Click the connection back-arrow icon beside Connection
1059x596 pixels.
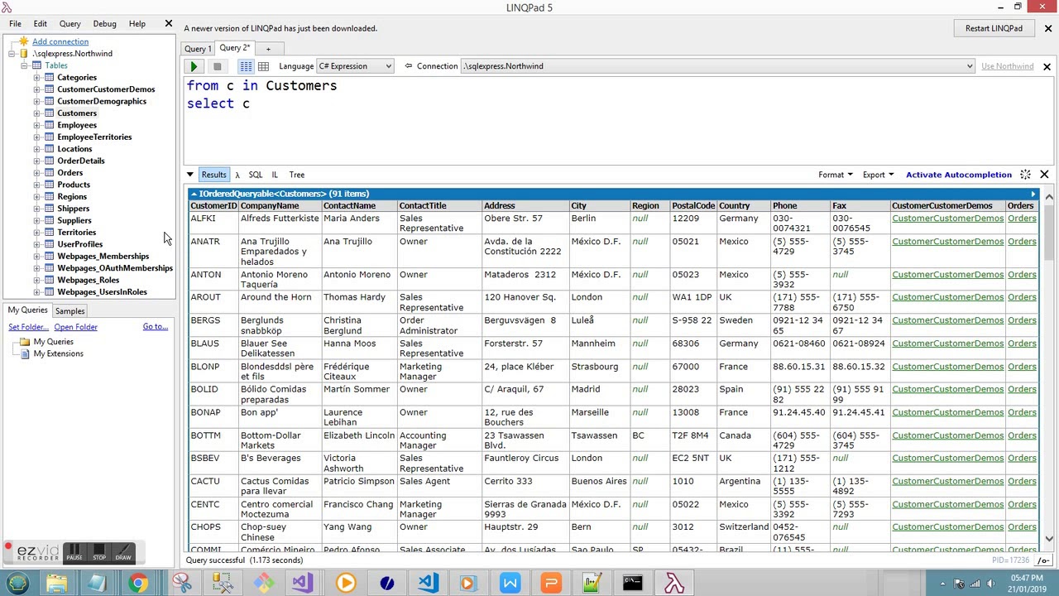408,66
